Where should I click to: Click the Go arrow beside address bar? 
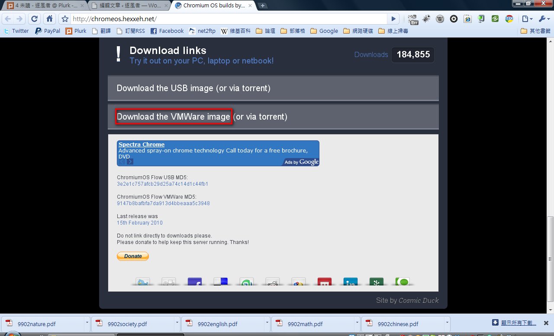tap(393, 19)
